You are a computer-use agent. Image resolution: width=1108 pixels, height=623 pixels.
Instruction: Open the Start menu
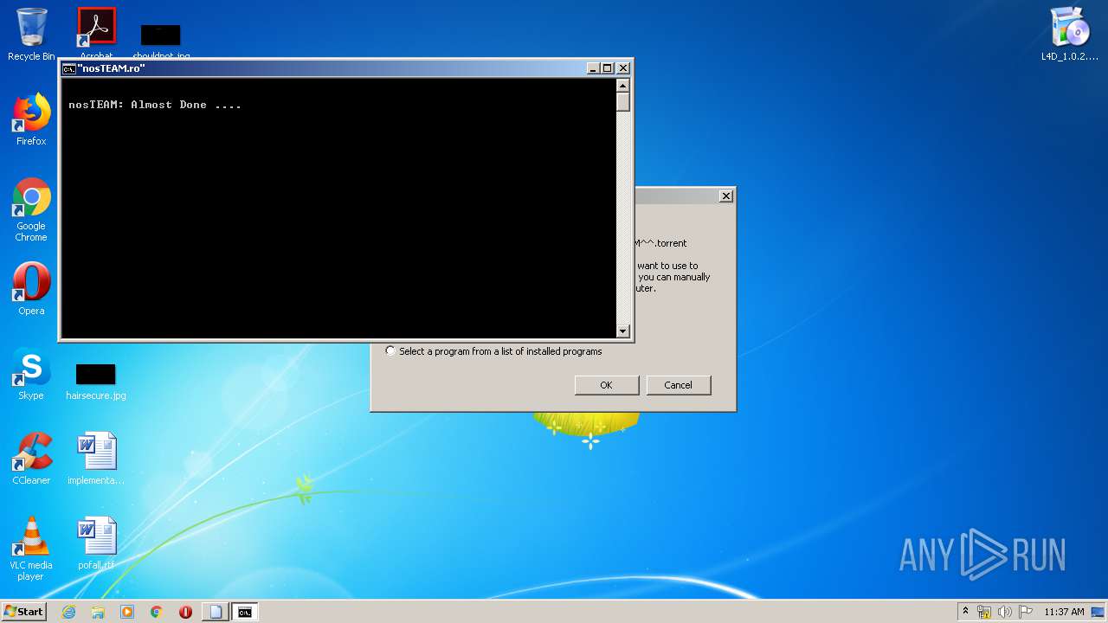tap(23, 612)
